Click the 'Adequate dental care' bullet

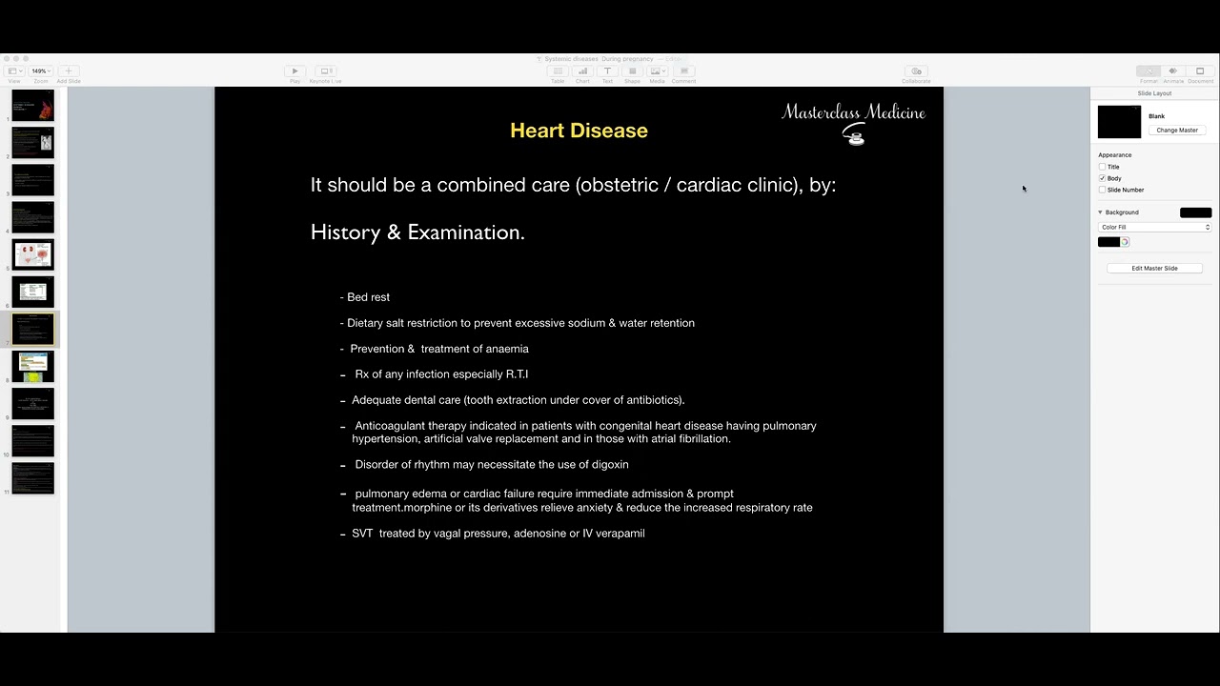coord(513,400)
